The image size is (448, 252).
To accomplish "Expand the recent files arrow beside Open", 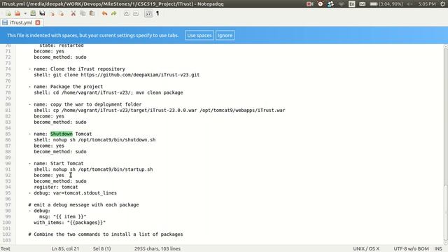I will 25,13.
